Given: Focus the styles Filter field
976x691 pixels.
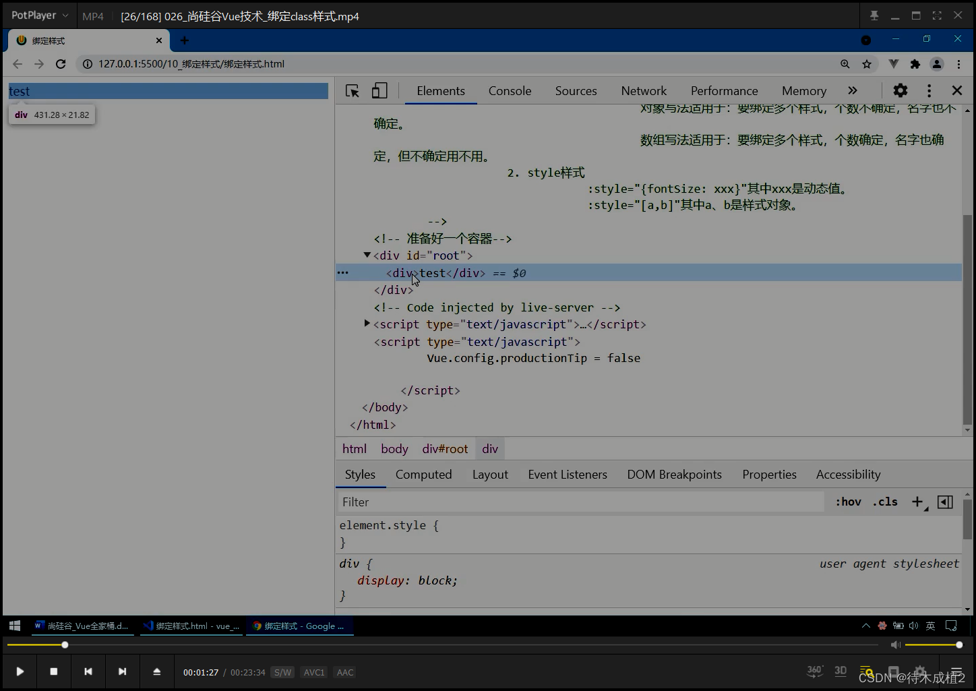Looking at the screenshot, I should 580,502.
